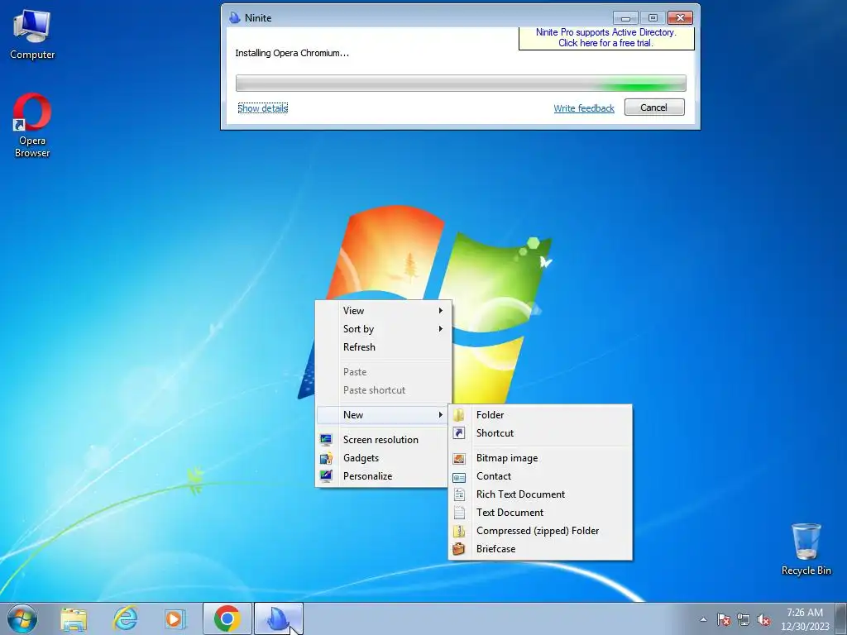Screen dimensions: 847x635
Task: Click the Rich Text Document icon
Action: click(x=459, y=494)
